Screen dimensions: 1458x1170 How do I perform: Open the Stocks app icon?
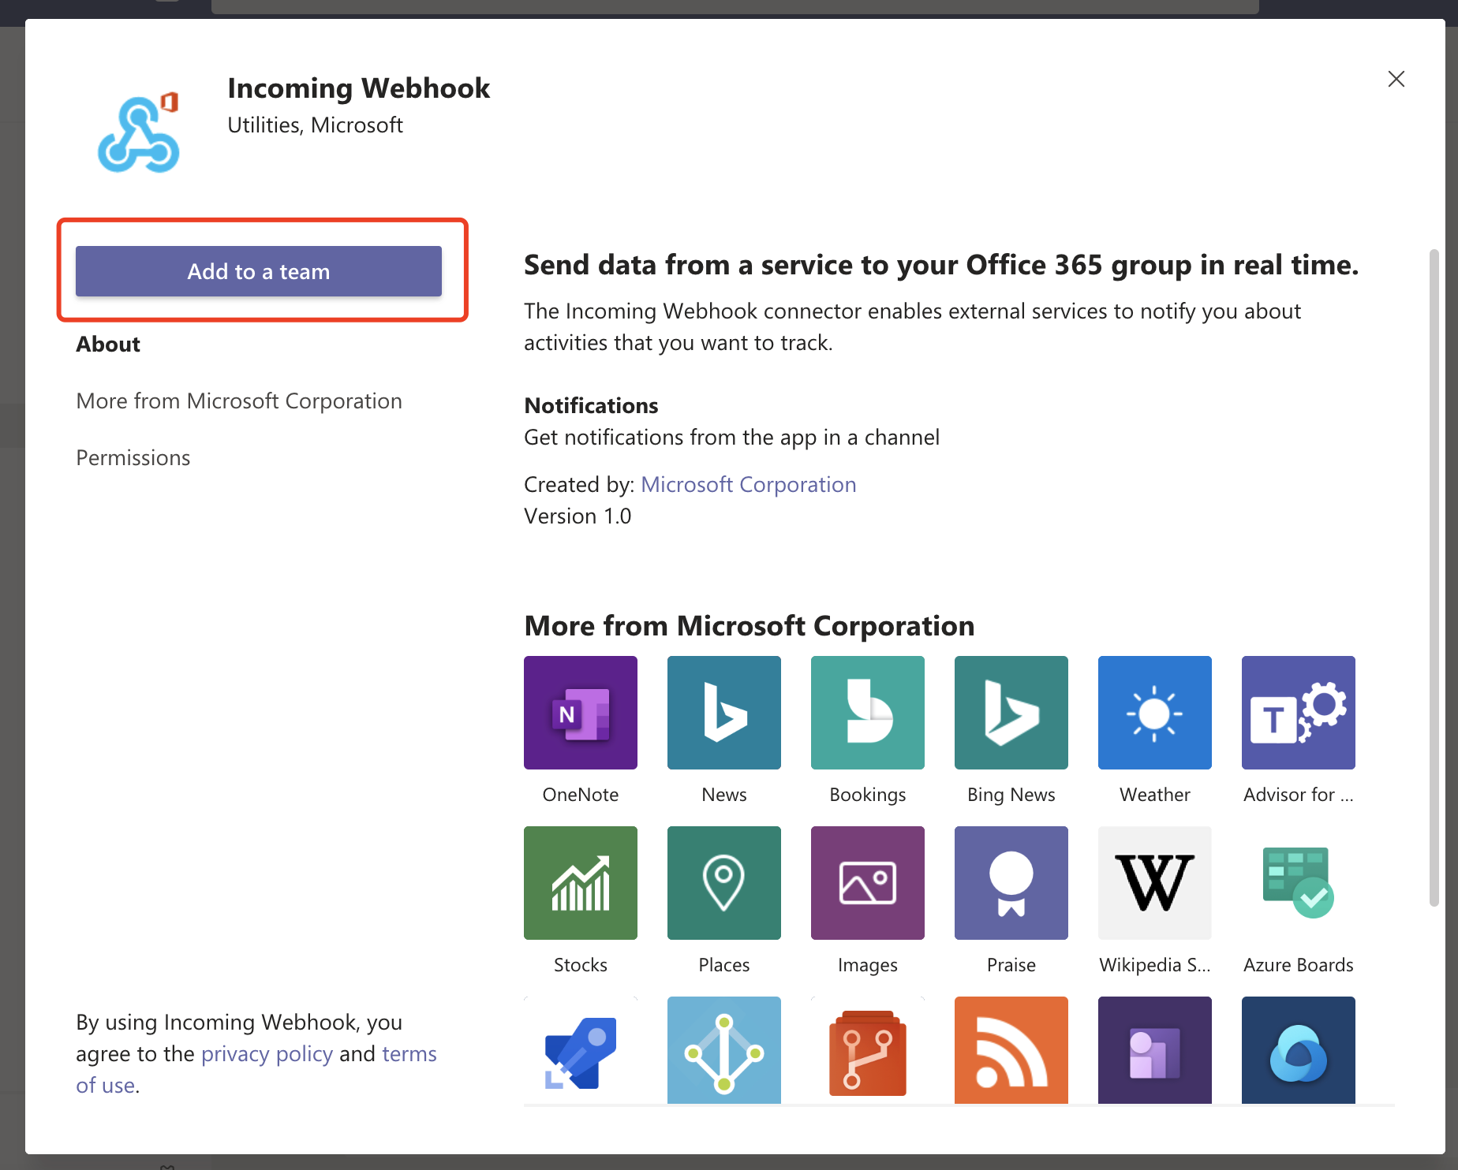580,883
